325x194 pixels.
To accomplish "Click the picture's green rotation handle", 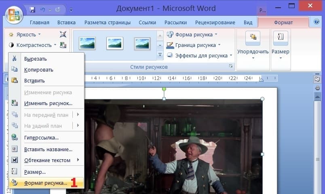I will [x=164, y=89].
